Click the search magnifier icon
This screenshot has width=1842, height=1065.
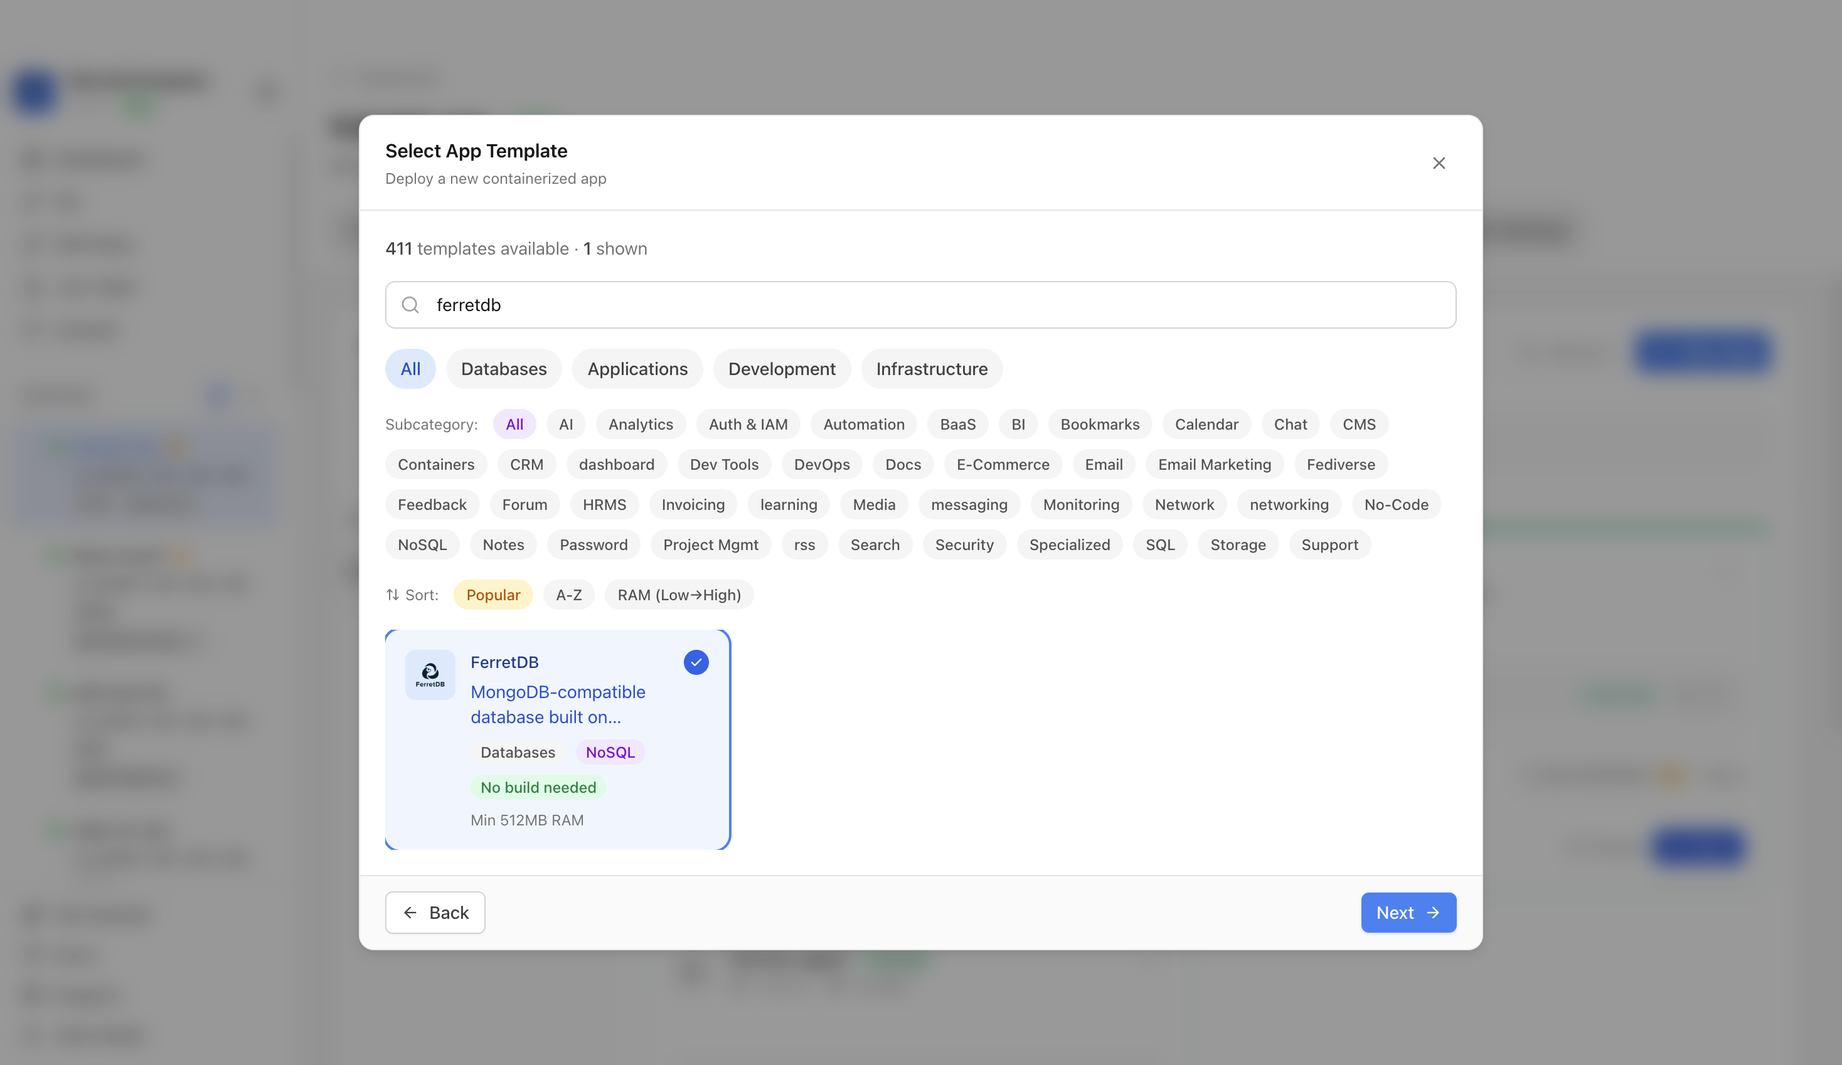tap(411, 305)
